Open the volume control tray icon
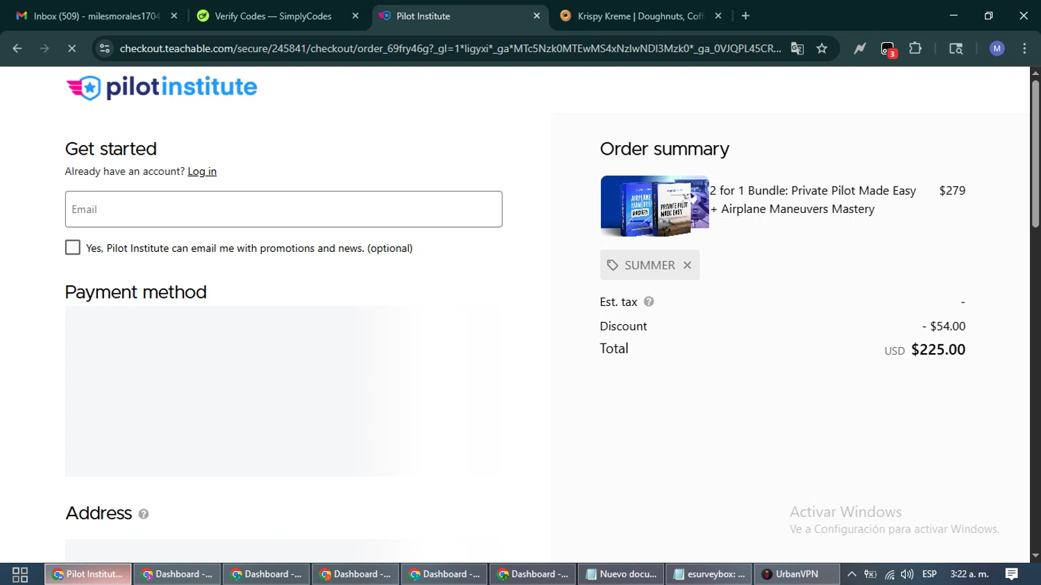Image resolution: width=1041 pixels, height=585 pixels. [x=907, y=575]
